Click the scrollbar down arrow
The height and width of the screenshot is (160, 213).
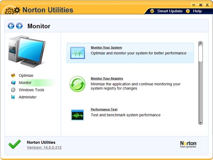(x=201, y=123)
